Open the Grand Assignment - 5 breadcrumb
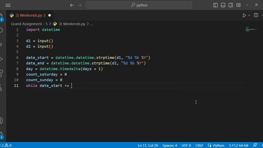The image size is (263, 148). pyautogui.click(x=29, y=24)
